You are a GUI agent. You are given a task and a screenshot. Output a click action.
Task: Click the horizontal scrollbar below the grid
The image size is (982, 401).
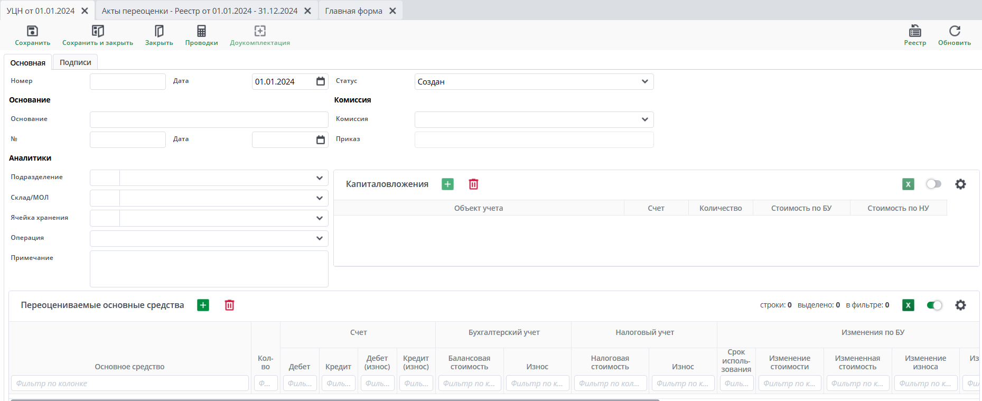coord(335,399)
